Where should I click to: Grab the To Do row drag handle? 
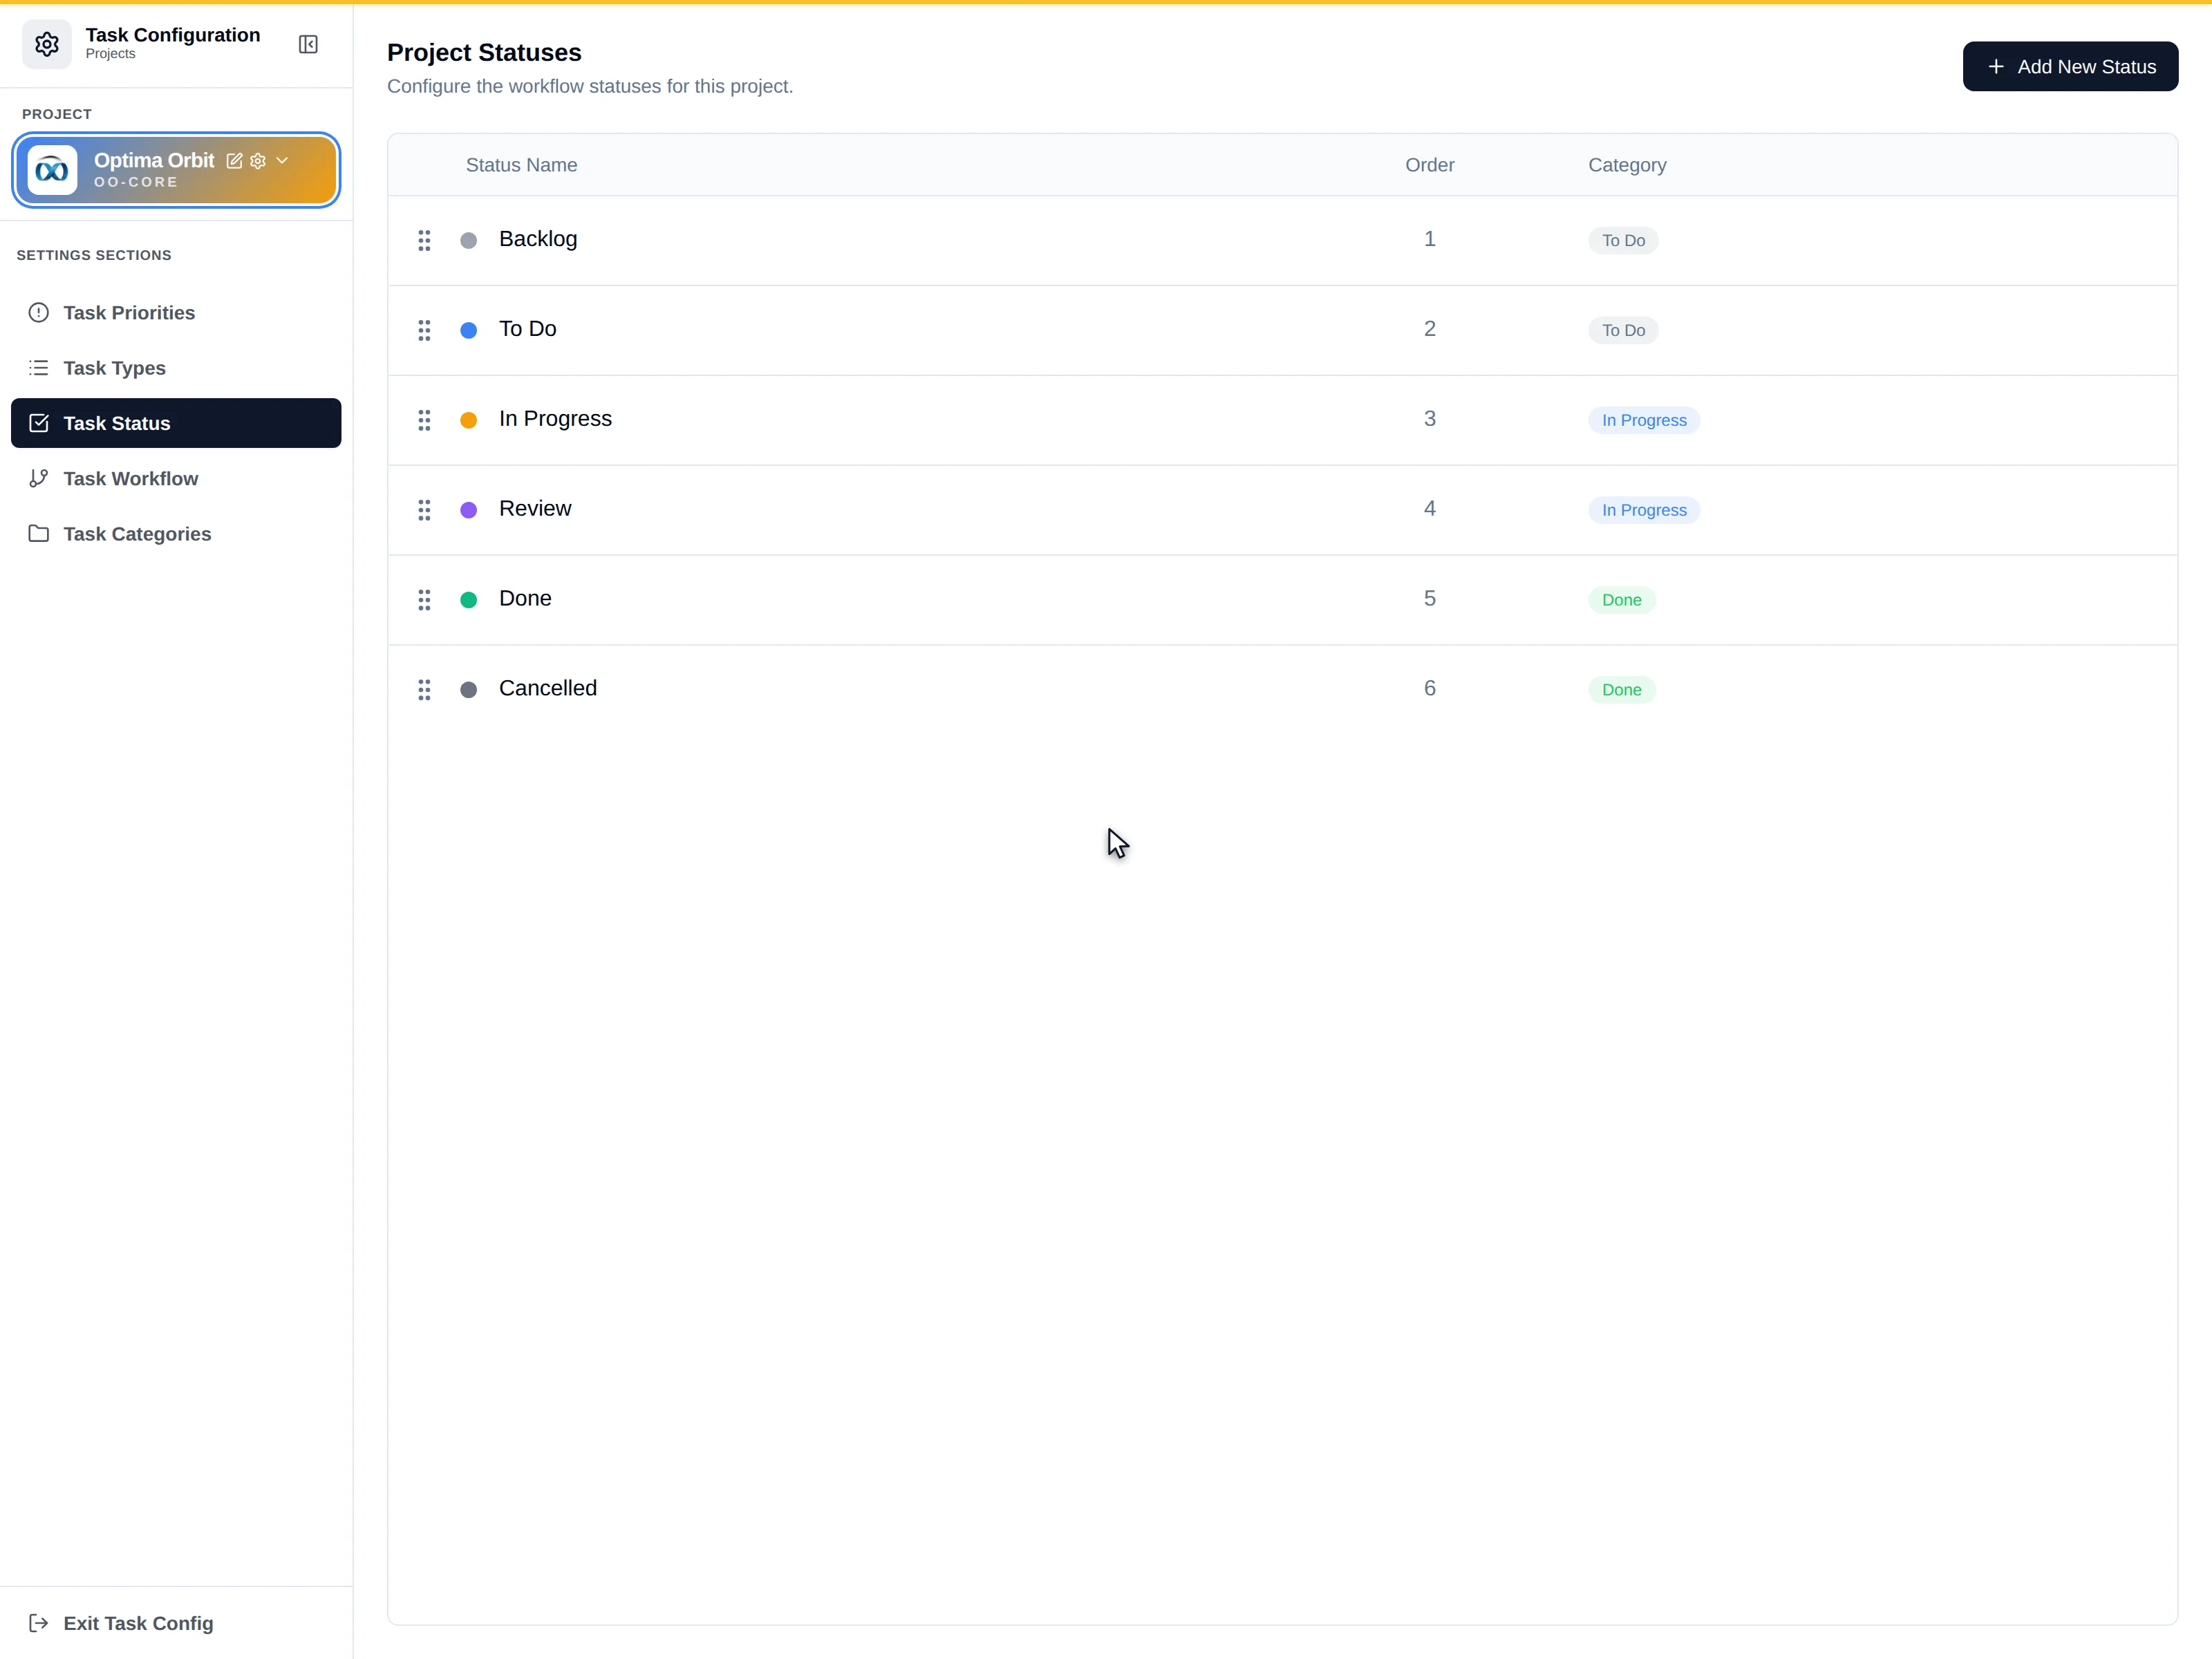click(424, 330)
